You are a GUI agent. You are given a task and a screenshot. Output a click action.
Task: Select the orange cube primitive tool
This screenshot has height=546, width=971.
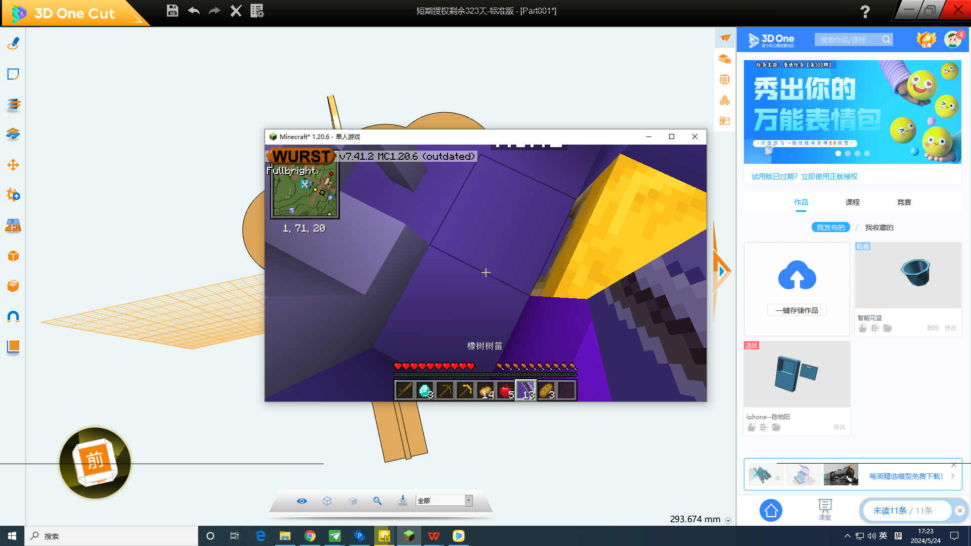[13, 256]
